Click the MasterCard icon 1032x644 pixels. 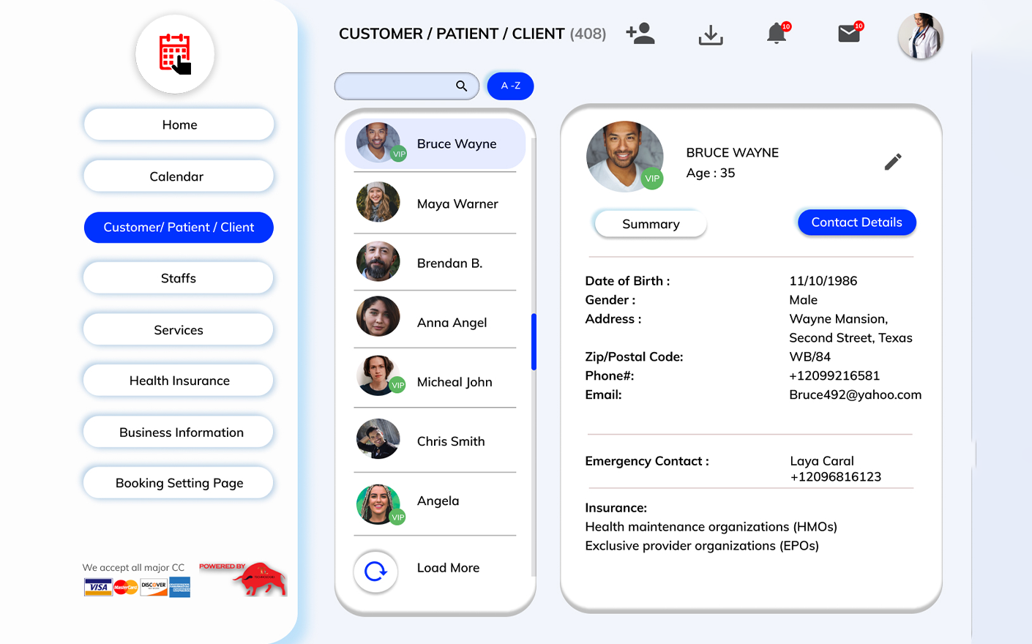(126, 587)
